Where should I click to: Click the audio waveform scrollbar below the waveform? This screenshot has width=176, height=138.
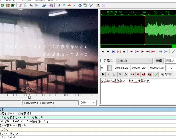138,46
